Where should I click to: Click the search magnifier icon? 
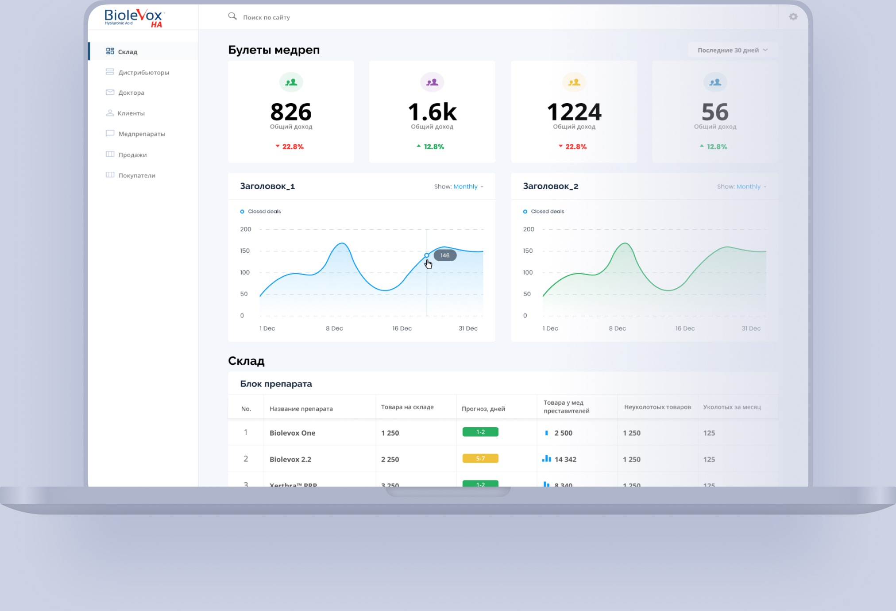[232, 16]
